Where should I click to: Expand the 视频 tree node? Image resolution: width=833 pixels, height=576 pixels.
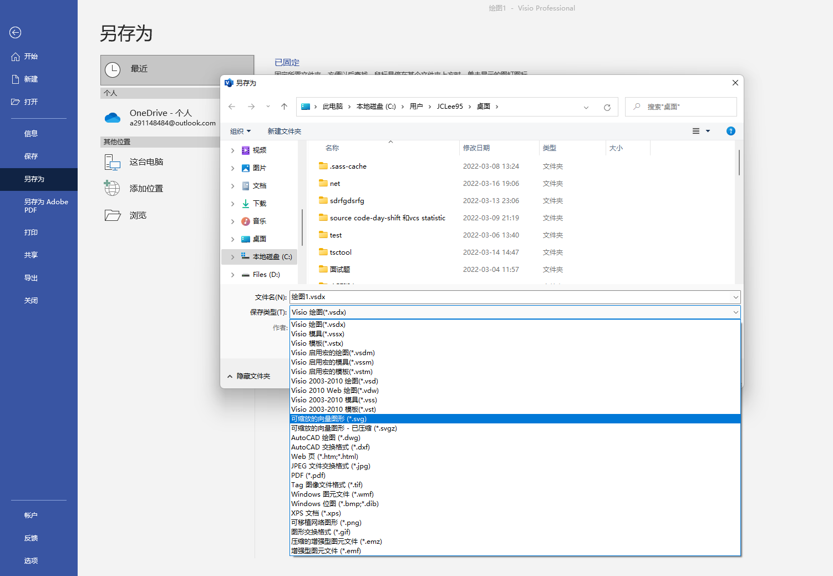pos(233,150)
